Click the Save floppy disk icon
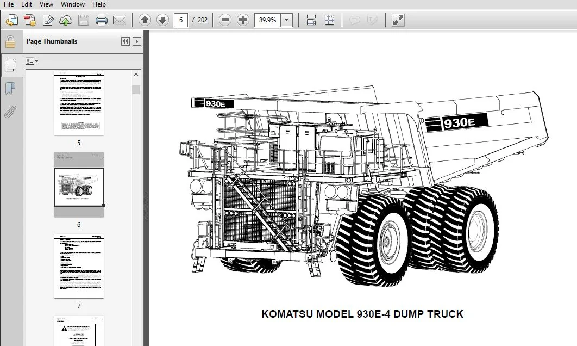 [84, 20]
